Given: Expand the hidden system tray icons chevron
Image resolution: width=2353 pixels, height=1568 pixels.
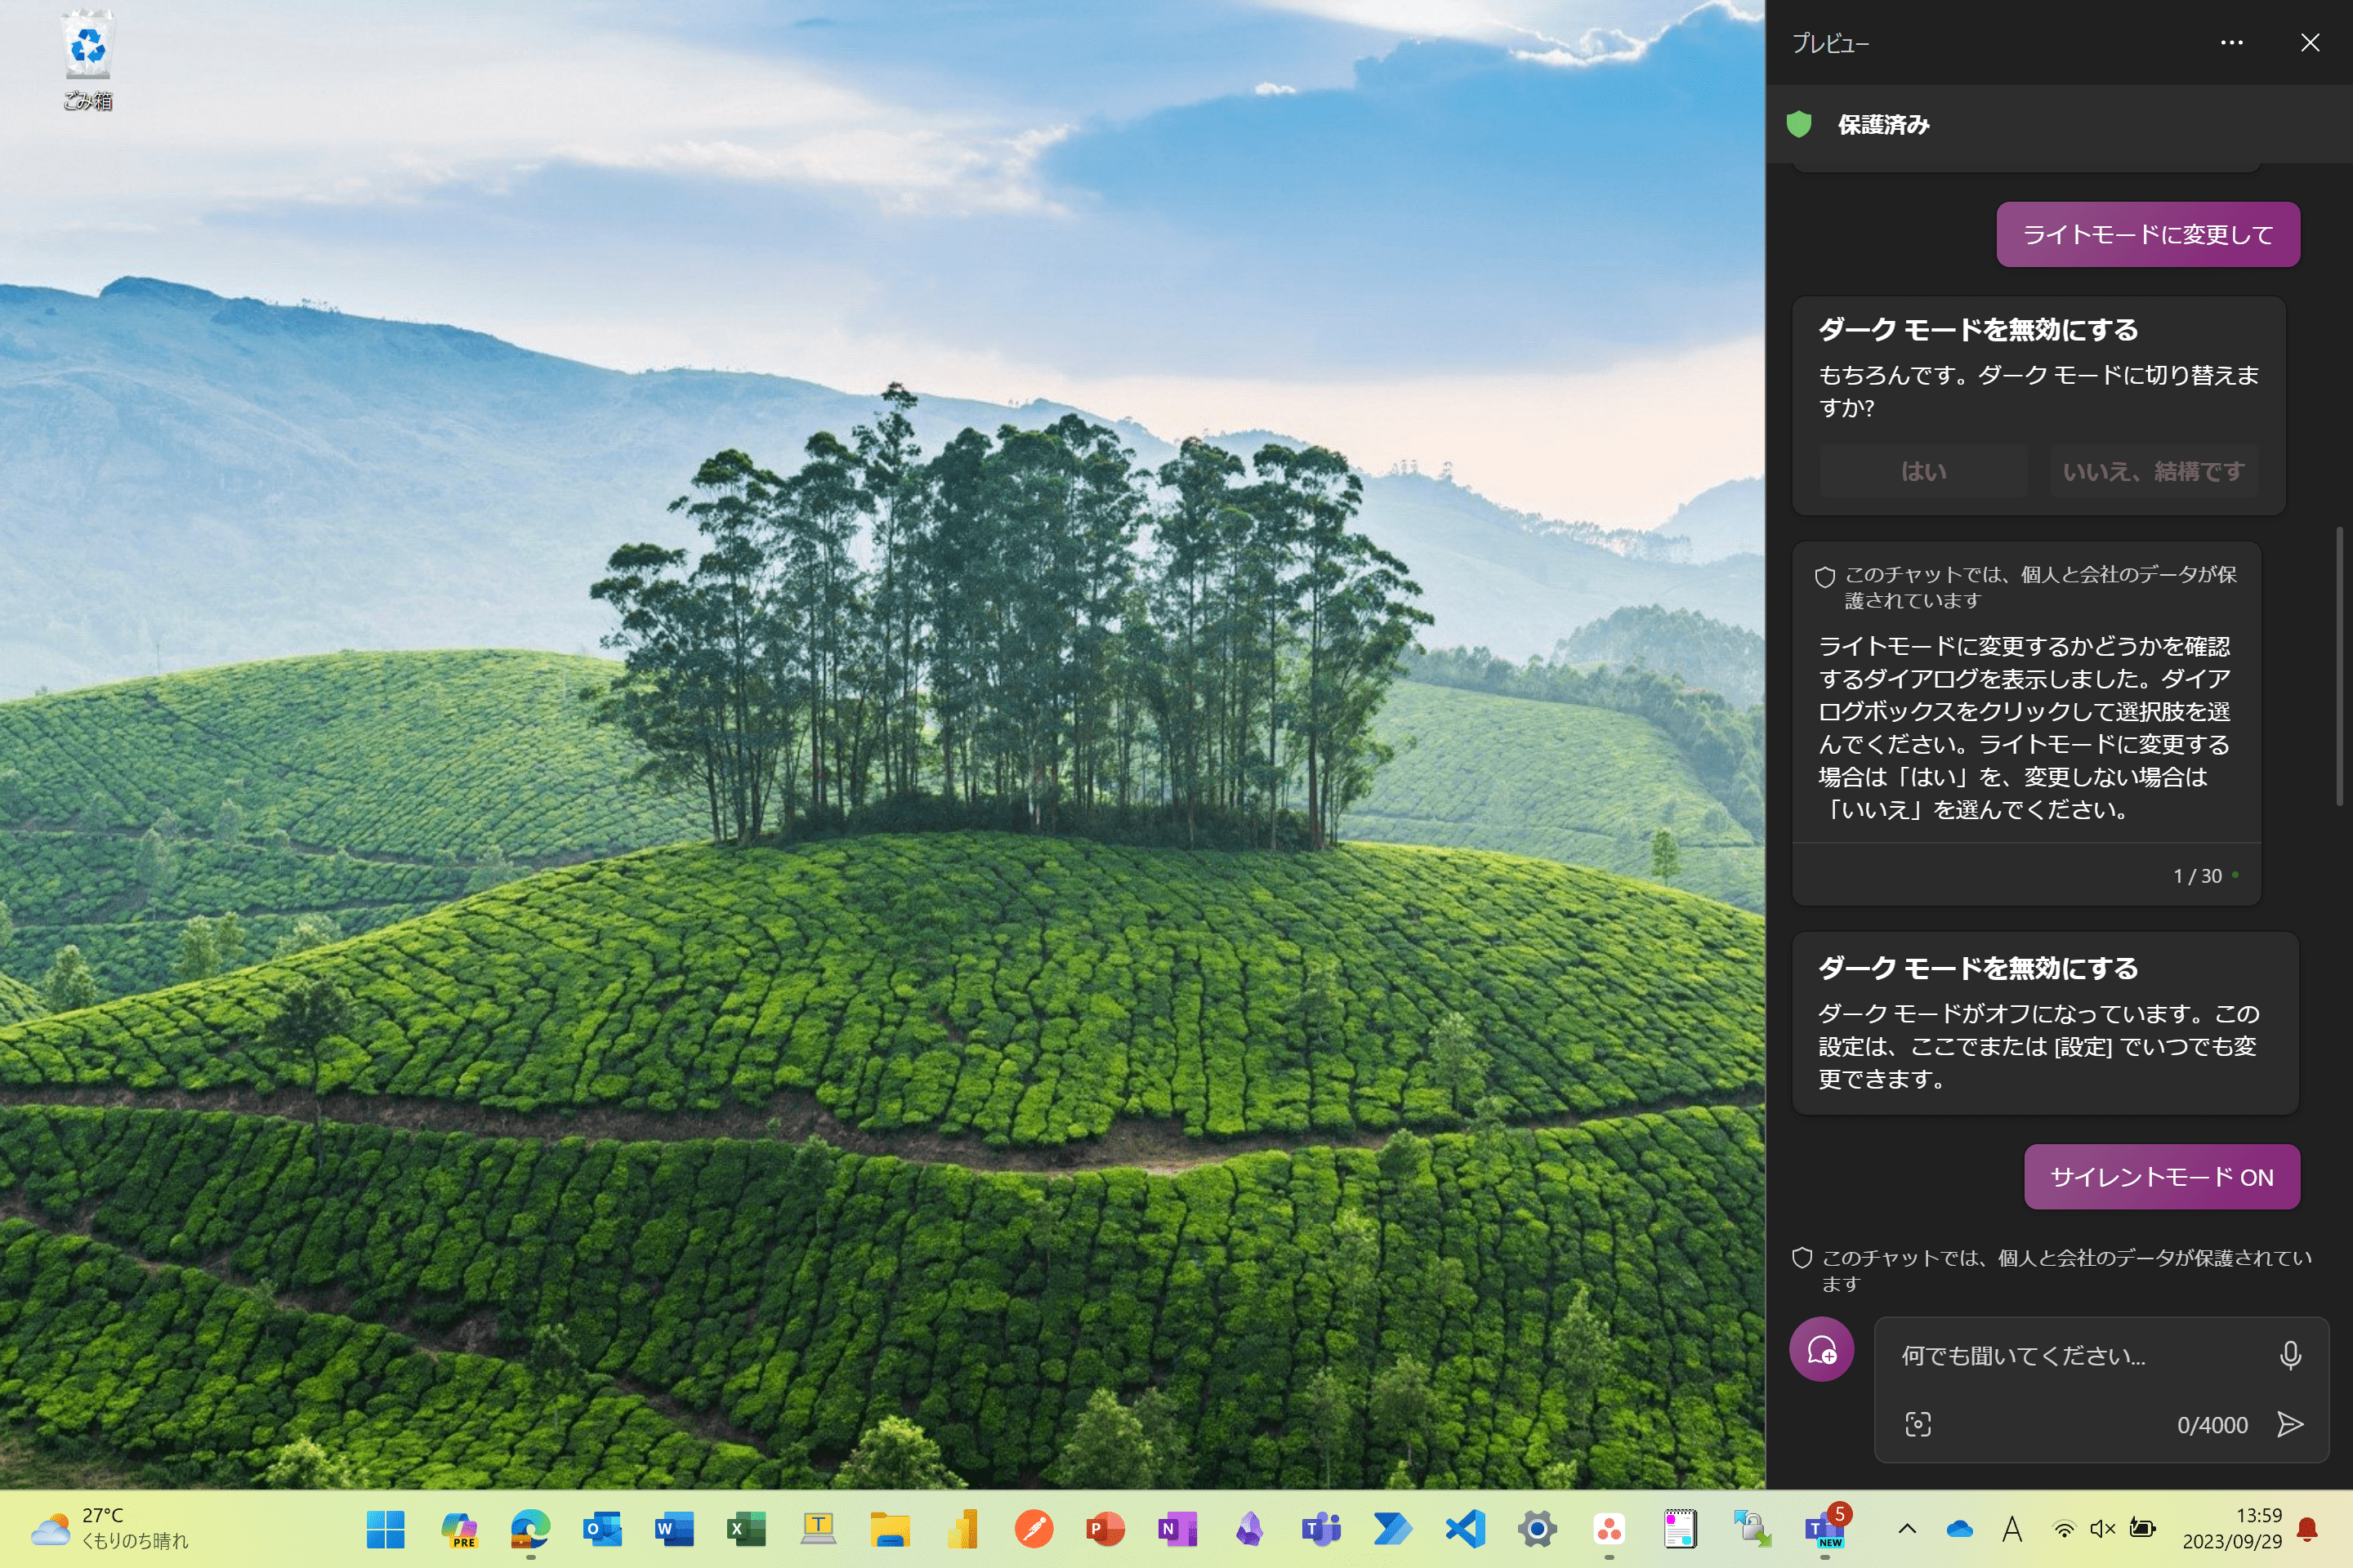Looking at the screenshot, I should pos(1907,1528).
